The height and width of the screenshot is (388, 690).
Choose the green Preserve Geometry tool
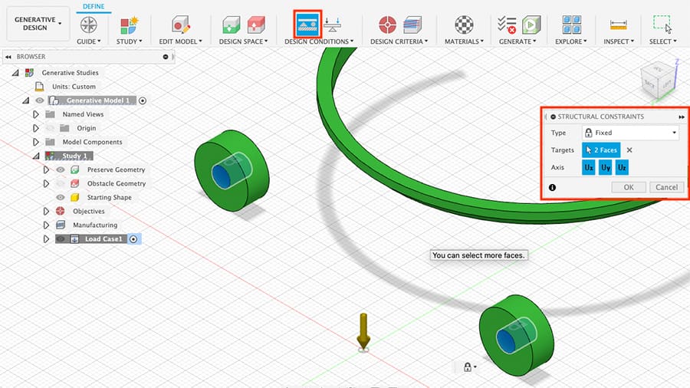(x=231, y=25)
